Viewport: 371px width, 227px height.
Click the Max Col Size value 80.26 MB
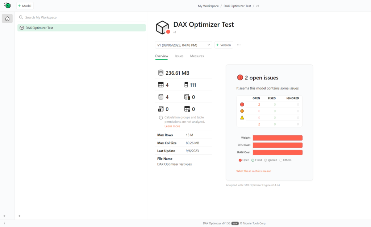(x=192, y=143)
